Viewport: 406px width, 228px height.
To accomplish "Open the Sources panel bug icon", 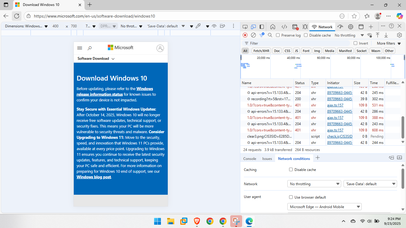I will 305,27.
